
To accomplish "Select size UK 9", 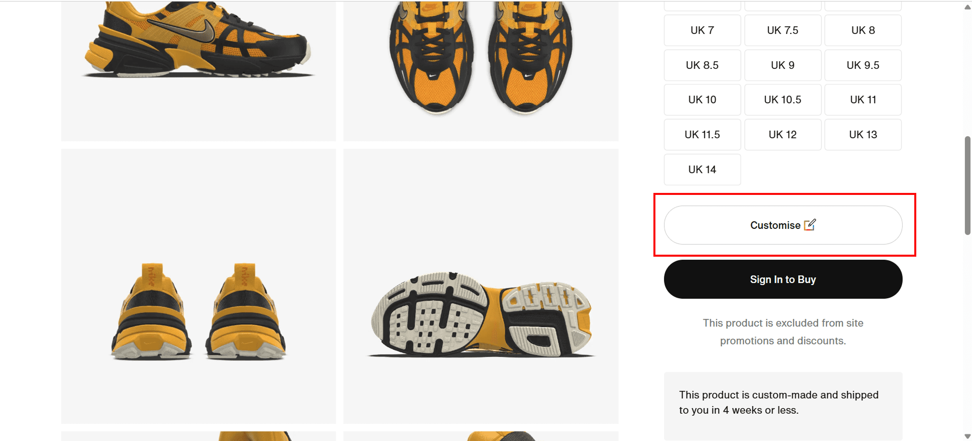I will 783,65.
